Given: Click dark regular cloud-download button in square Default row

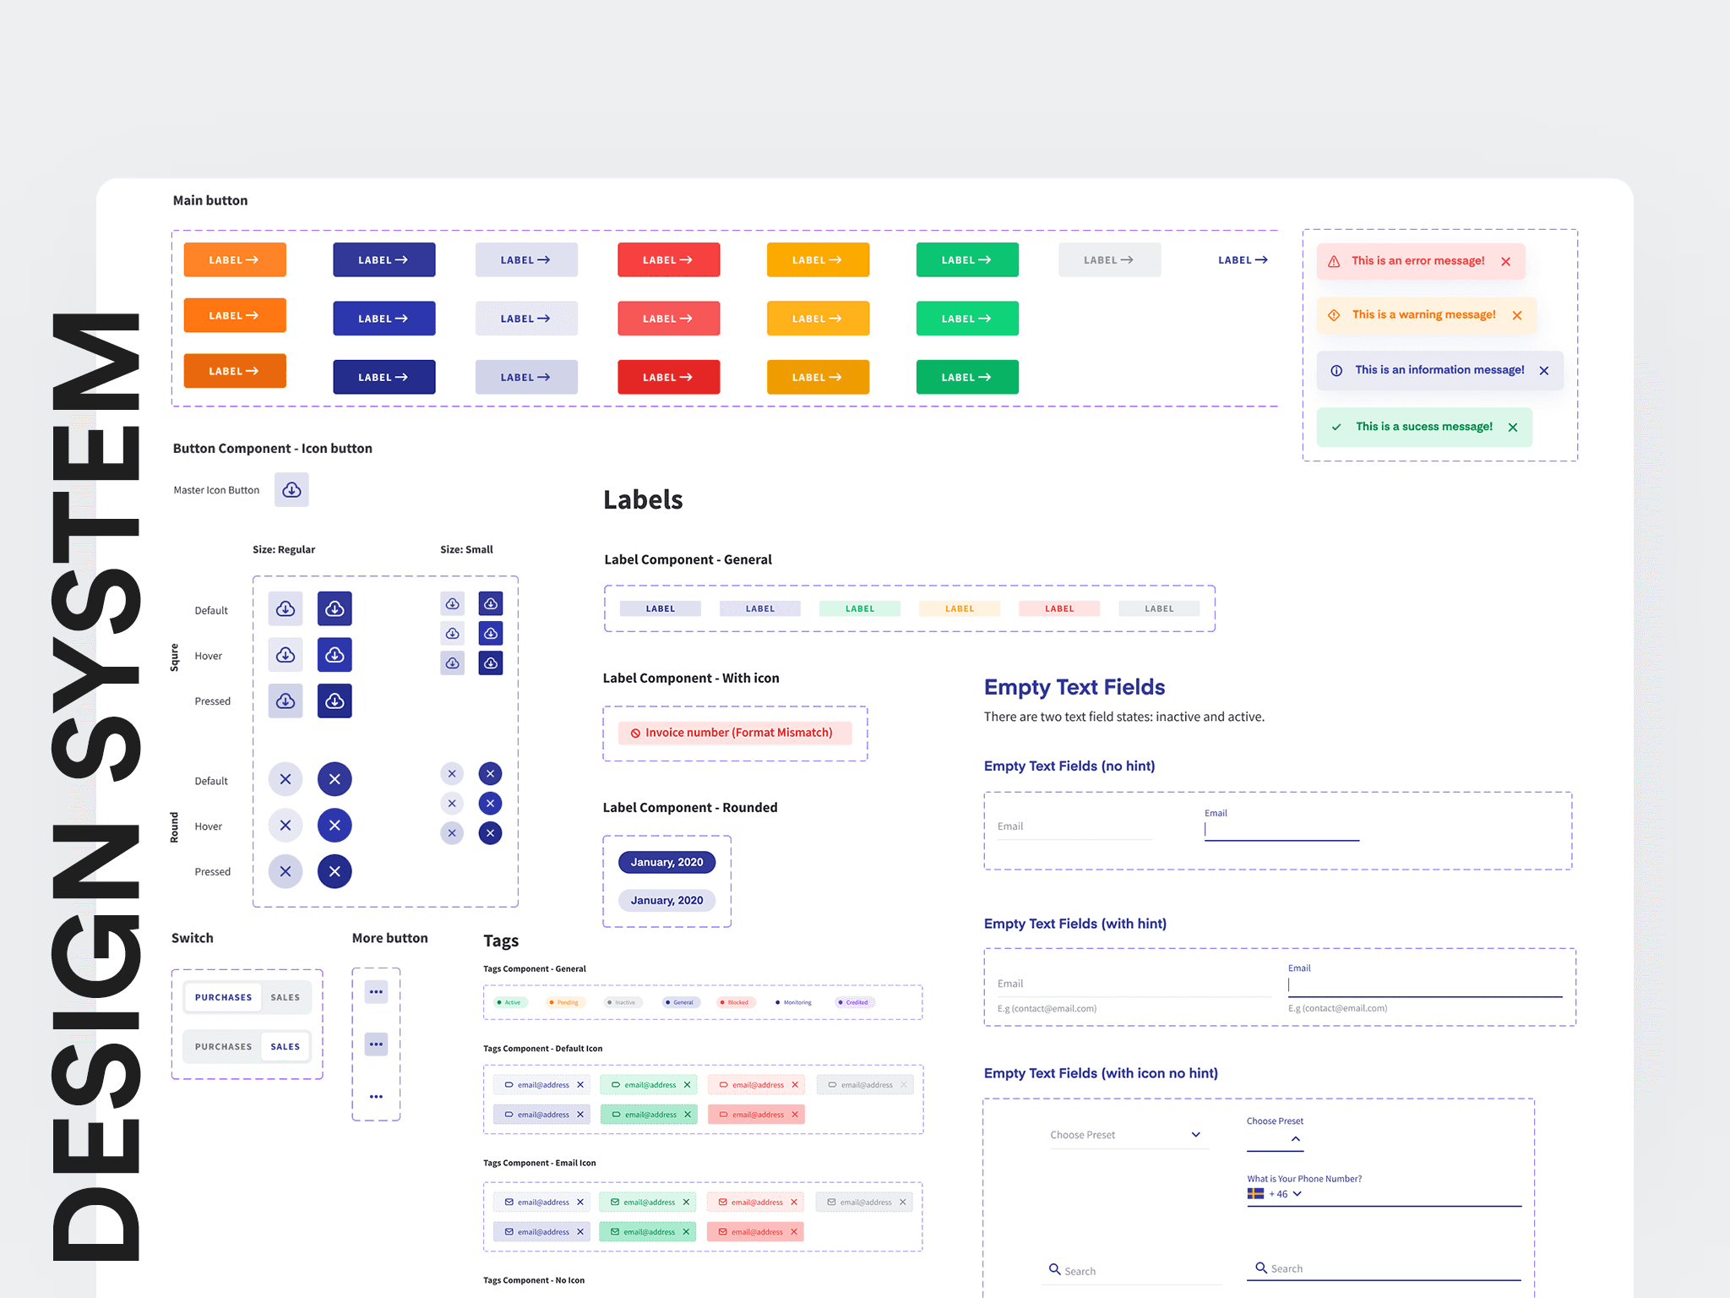Looking at the screenshot, I should 335,608.
